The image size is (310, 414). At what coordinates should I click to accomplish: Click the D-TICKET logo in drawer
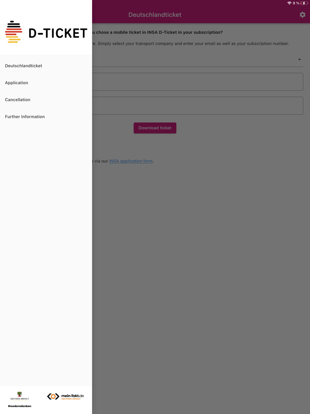click(x=46, y=32)
